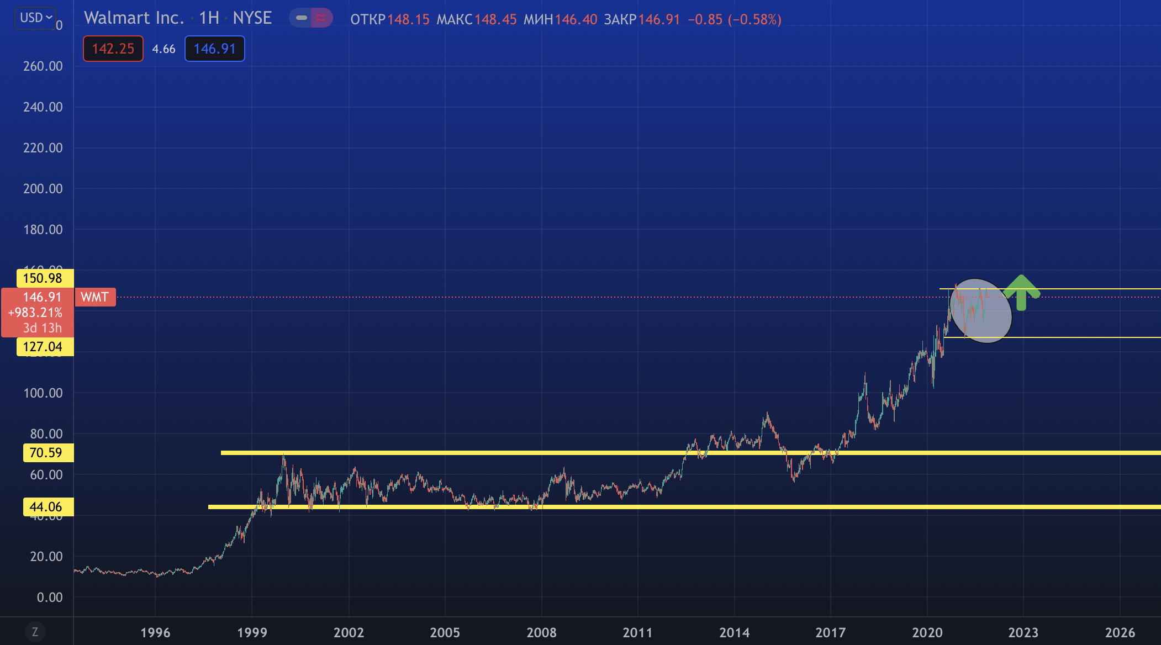Click the 150.98 yellow price label

click(45, 278)
